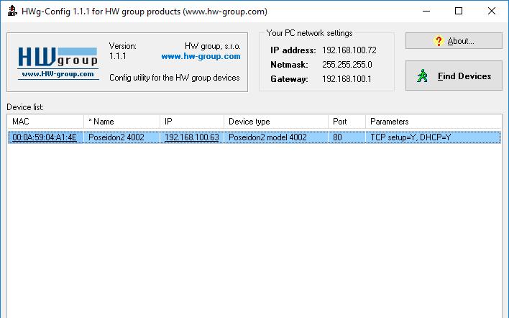This screenshot has width=509, height=318.
Task: Sort by the MAC column header
Action: 45,122
